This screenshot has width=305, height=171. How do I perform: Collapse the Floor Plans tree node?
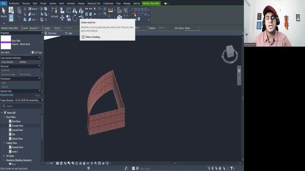(4, 117)
